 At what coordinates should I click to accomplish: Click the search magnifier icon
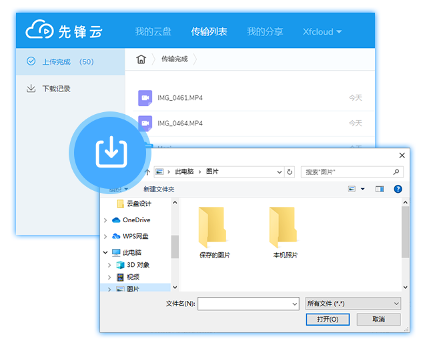[x=396, y=172]
